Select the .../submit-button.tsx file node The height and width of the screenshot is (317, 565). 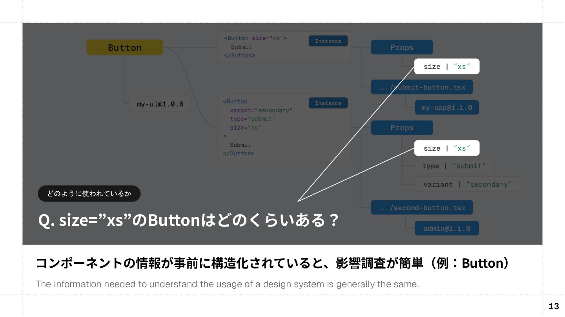tap(422, 87)
